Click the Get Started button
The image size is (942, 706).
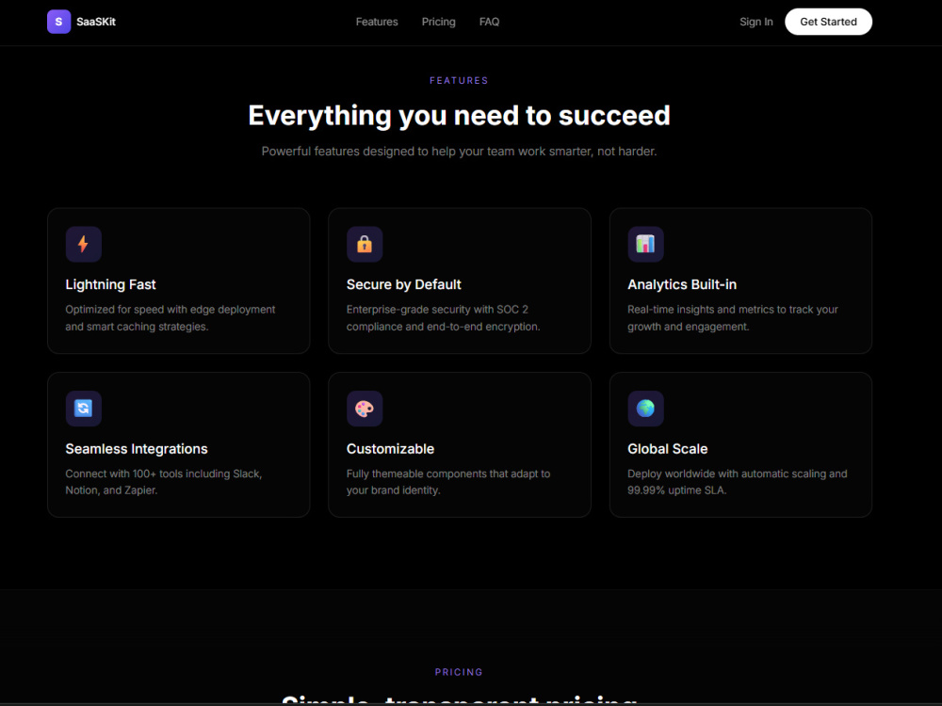(x=828, y=22)
